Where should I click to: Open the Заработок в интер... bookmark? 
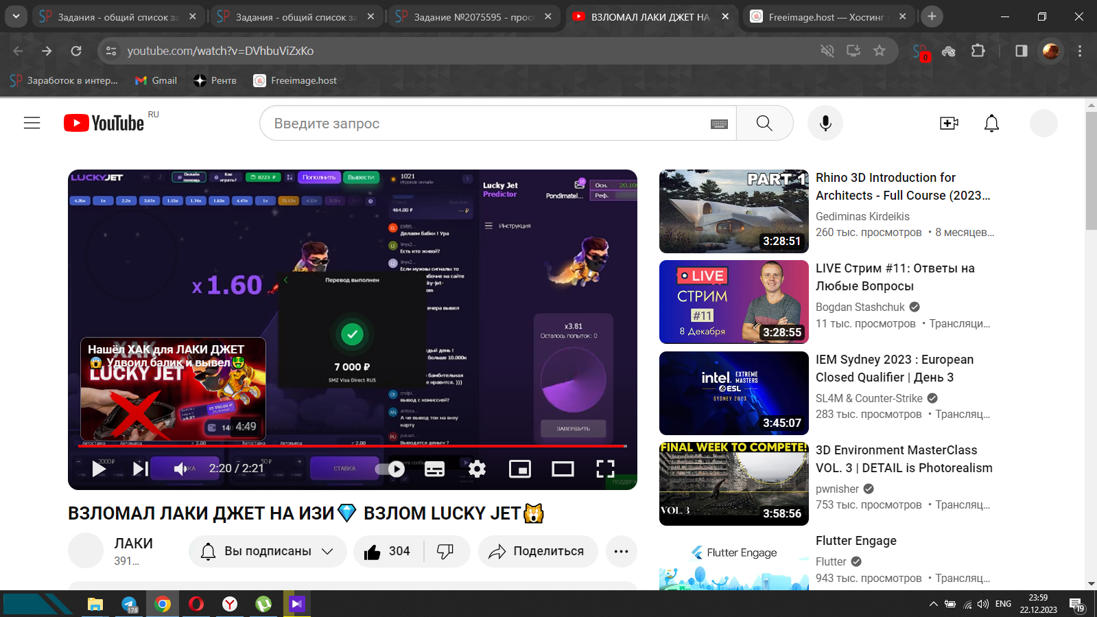(x=64, y=80)
